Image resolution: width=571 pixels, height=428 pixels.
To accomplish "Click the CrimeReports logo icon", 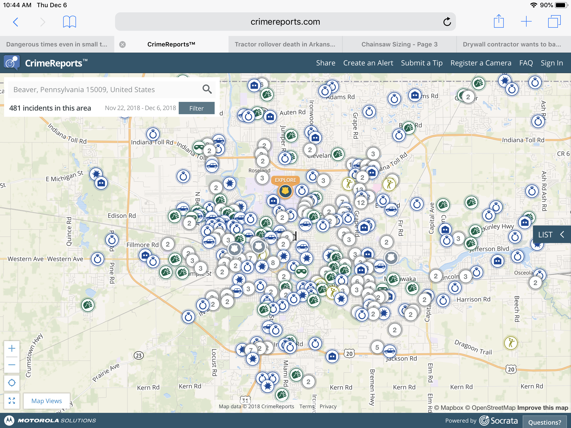I will point(12,63).
